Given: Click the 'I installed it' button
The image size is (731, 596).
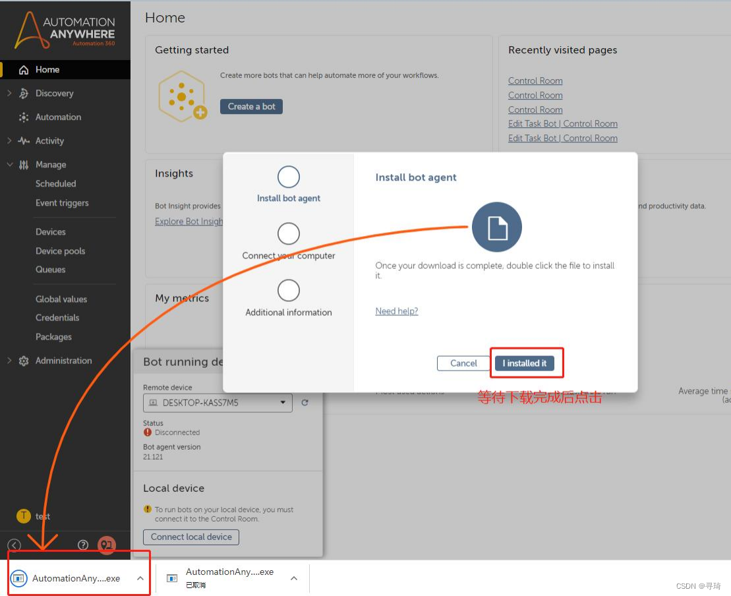Looking at the screenshot, I should (x=526, y=363).
